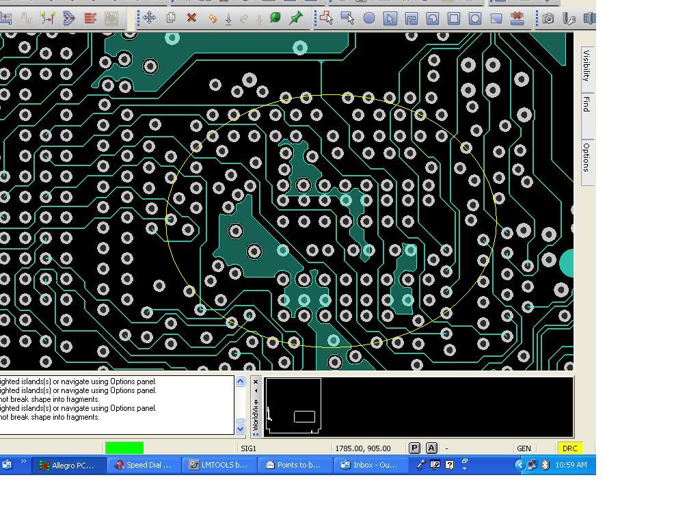
Task: Expand hidden system tray icons arrow
Action: pos(519,465)
